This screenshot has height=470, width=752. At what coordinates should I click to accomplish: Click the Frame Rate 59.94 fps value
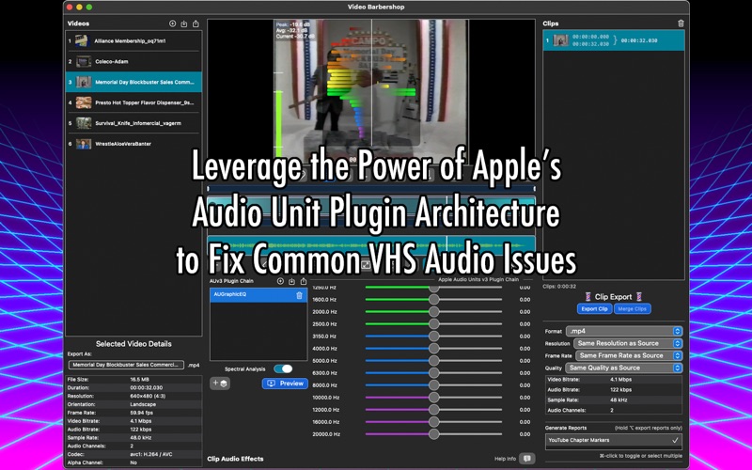tap(142, 413)
